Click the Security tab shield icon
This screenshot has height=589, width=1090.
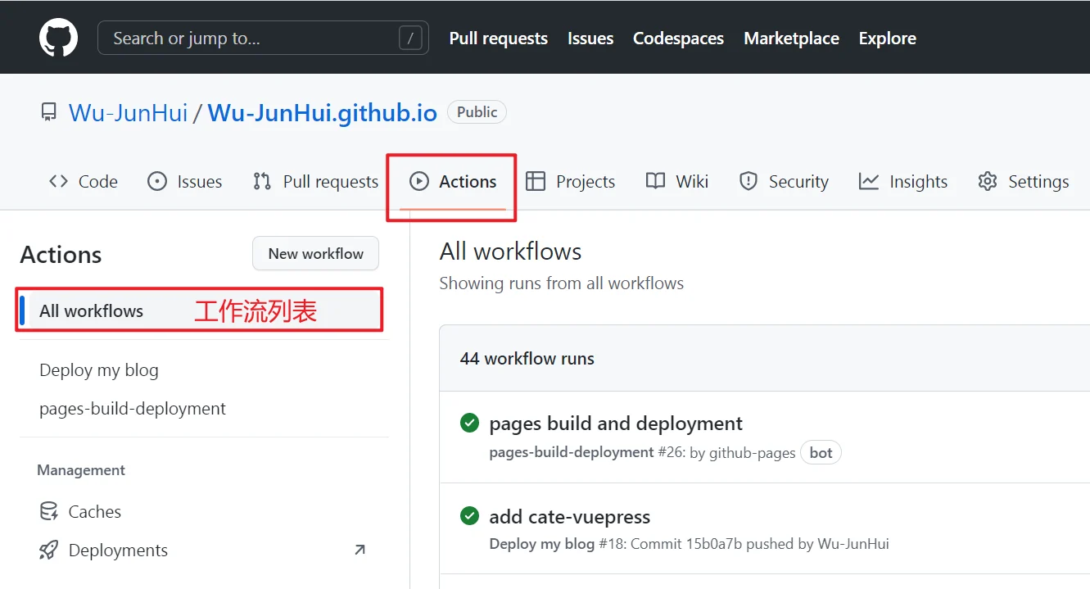pyautogui.click(x=748, y=181)
